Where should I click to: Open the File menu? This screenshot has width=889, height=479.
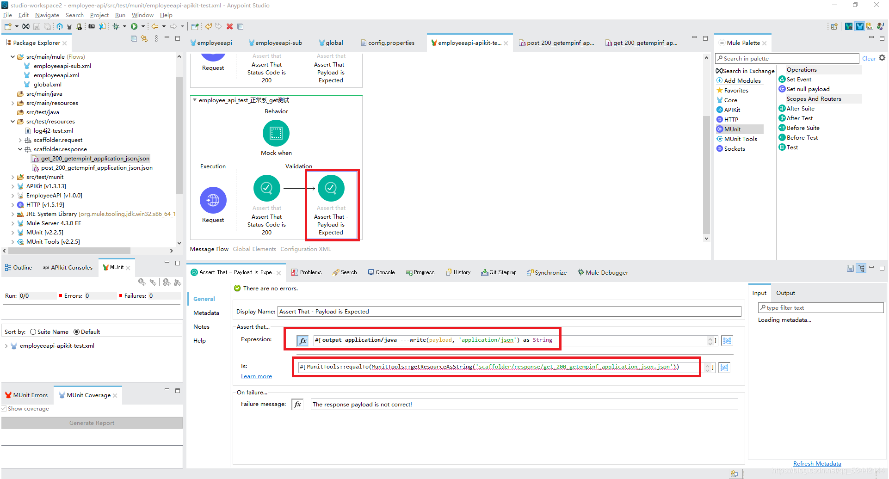[x=7, y=15]
